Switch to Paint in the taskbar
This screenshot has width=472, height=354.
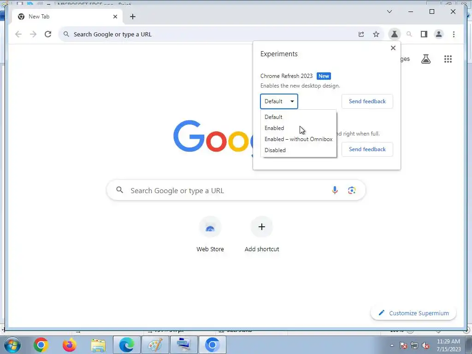(155, 345)
